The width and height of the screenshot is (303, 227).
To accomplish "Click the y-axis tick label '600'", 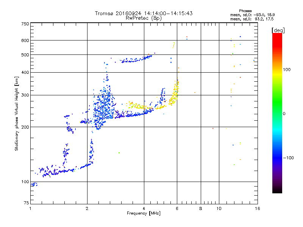I will click(25, 40).
